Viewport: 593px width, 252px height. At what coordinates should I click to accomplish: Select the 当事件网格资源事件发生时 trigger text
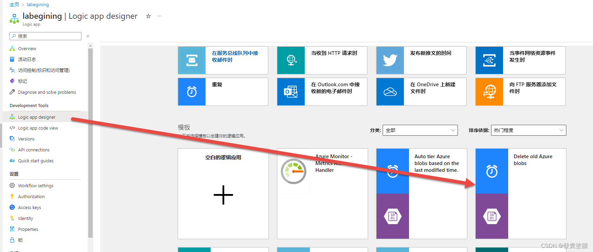[x=532, y=56]
